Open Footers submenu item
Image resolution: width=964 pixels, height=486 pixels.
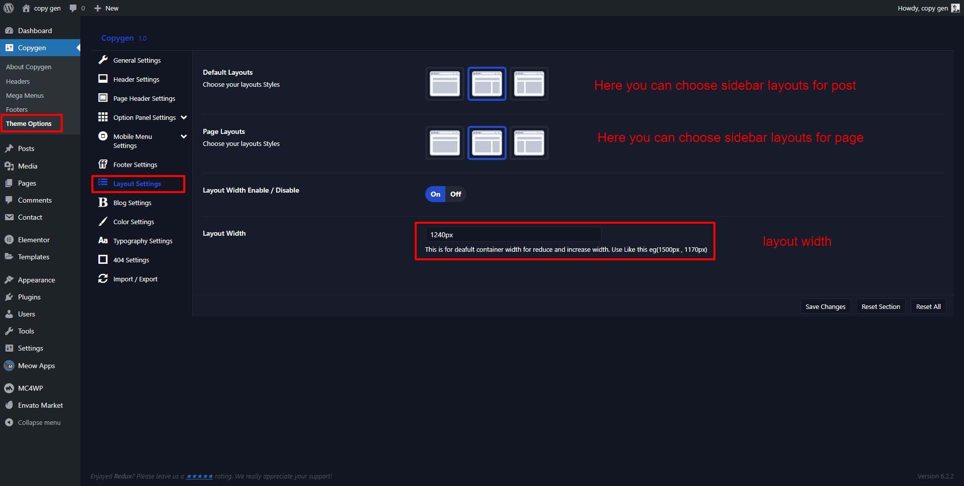(17, 109)
